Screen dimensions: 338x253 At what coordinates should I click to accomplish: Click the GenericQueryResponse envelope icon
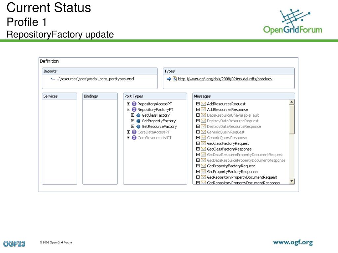[x=203, y=138]
